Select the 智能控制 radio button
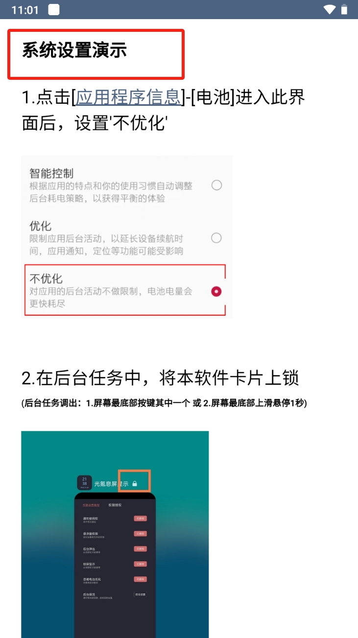358x638 pixels. [x=216, y=185]
